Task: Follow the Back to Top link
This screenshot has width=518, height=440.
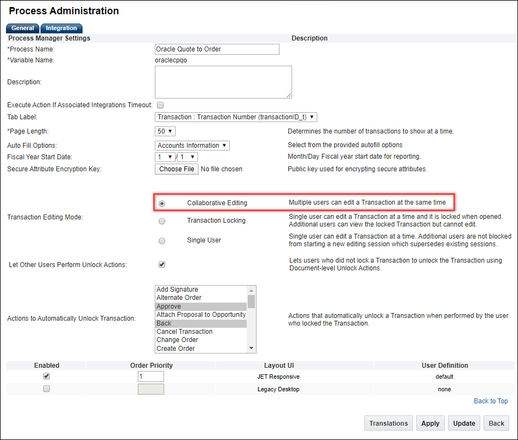Action: click(x=491, y=401)
